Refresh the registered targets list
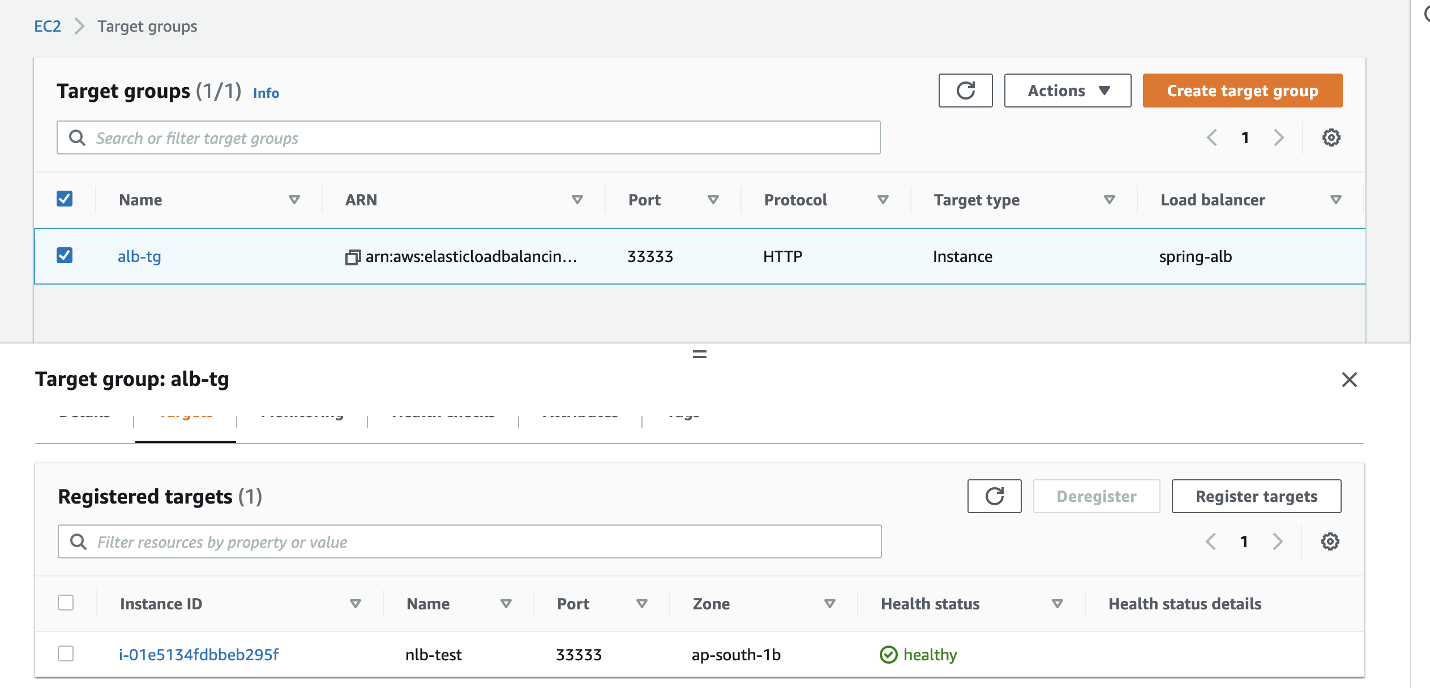The image size is (1430, 688). coord(994,496)
